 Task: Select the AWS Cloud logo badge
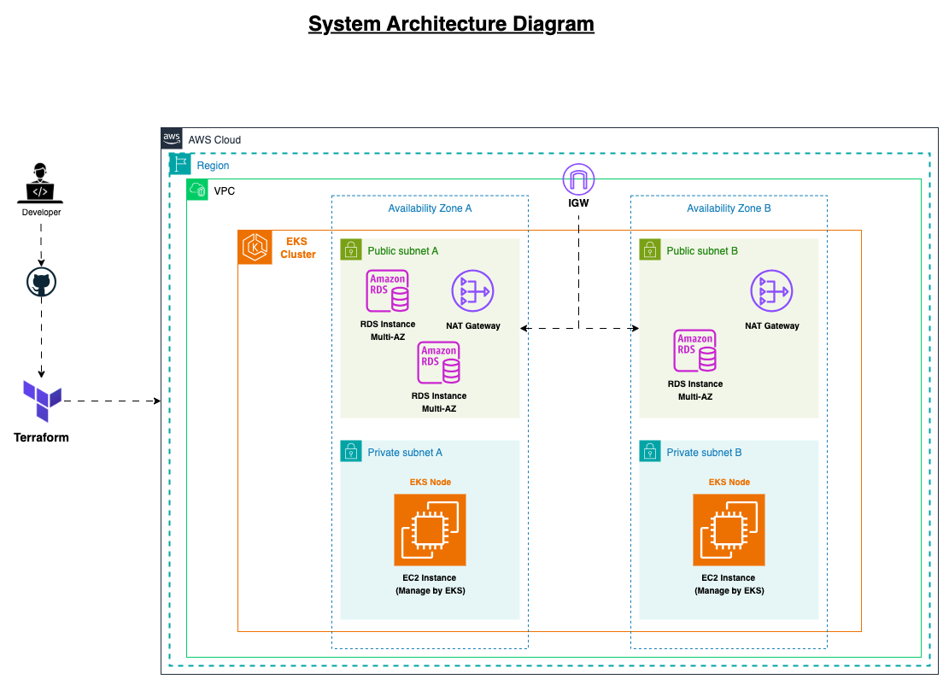click(172, 139)
